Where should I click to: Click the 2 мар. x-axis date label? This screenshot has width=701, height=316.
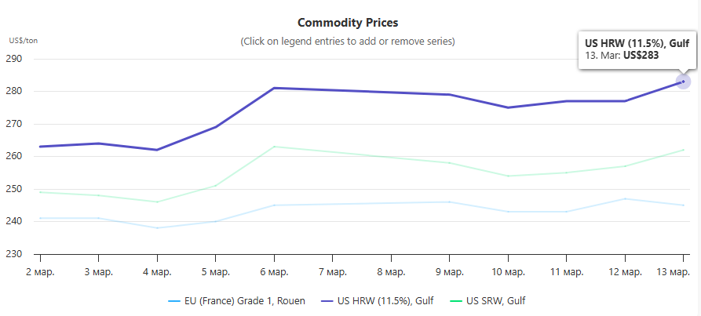pos(39,272)
